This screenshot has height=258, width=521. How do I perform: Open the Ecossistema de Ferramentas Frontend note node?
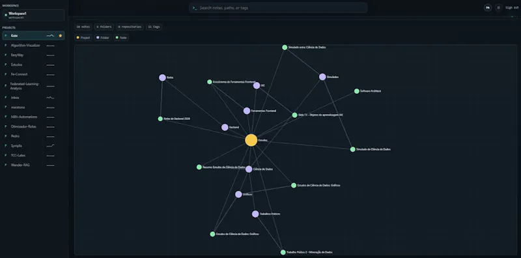click(x=209, y=82)
